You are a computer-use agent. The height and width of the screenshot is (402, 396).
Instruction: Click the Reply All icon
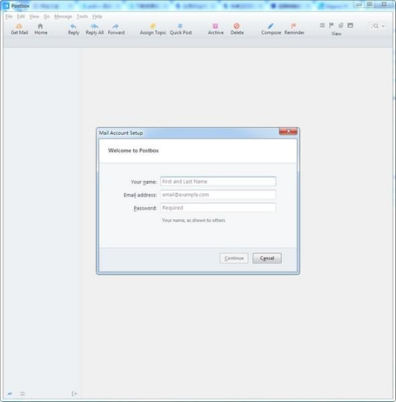(95, 26)
